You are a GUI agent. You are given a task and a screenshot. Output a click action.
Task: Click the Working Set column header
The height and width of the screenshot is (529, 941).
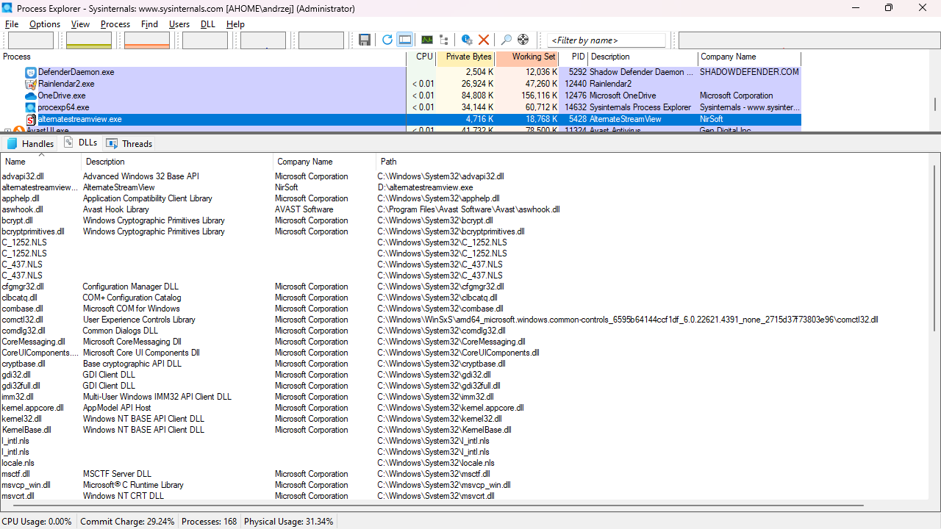click(533, 57)
